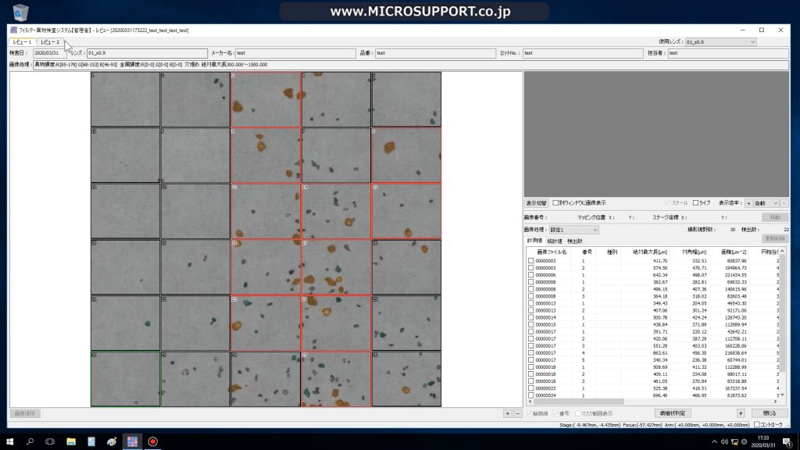Click the 閉じる button
This screenshot has height=450, width=800.
770,413
